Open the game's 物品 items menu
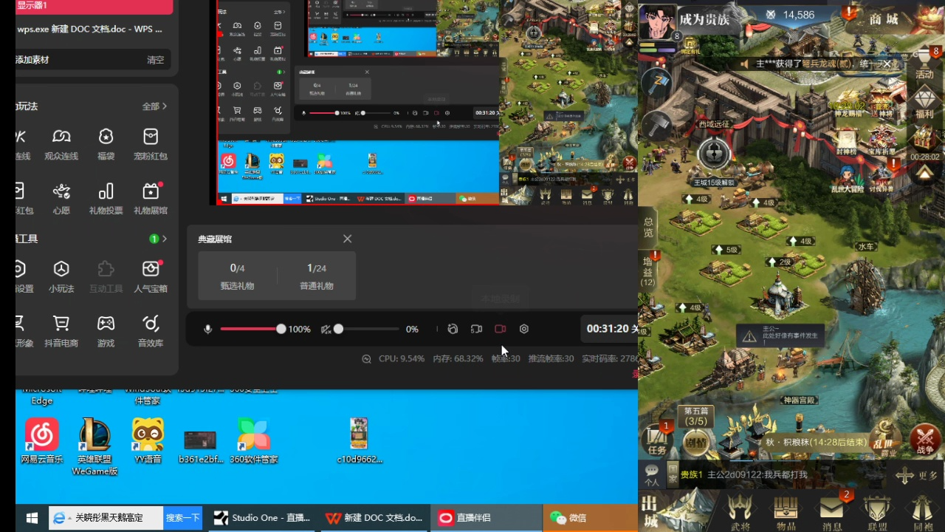The width and height of the screenshot is (945, 532). (786, 513)
